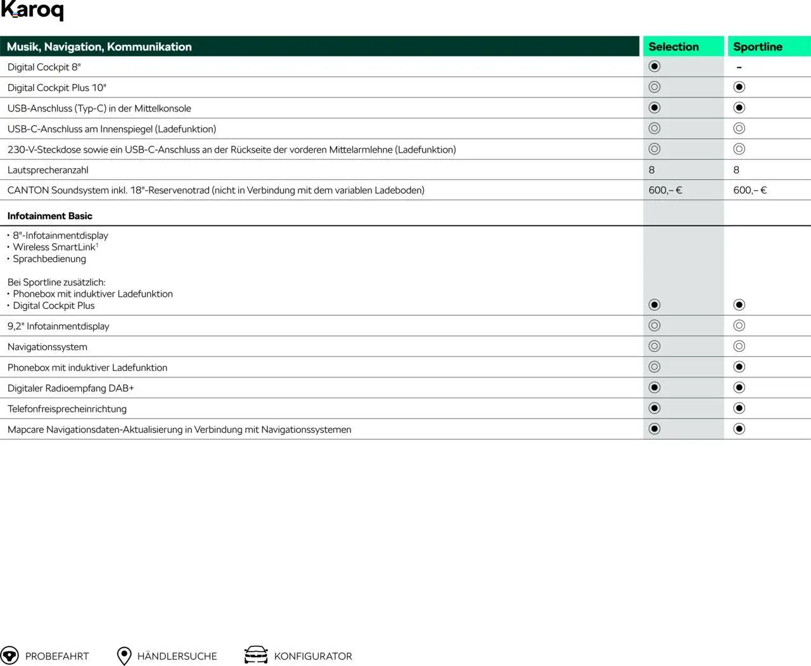
Task: Click Sportline marker for Phonebox mit induktiver Ladefunktion
Action: 739,367
